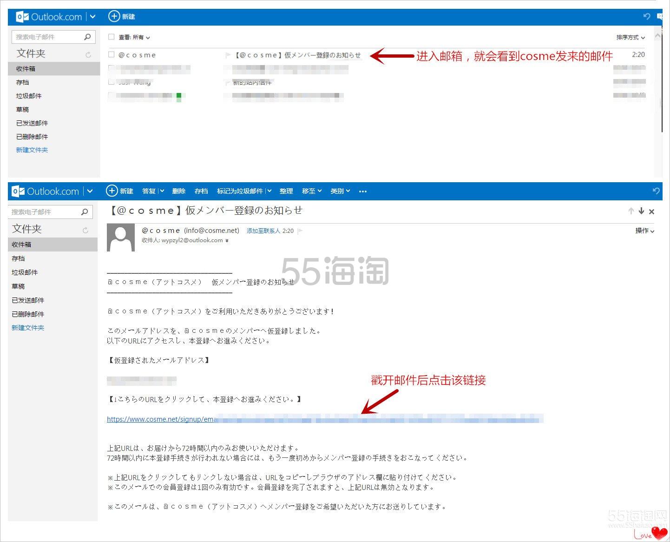The image size is (670, 542).
Task: Go to previous message with up arrow
Action: pos(631,211)
